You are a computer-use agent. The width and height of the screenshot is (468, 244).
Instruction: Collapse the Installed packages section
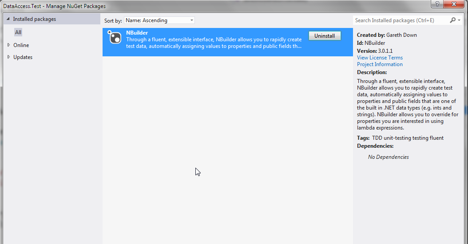8,19
